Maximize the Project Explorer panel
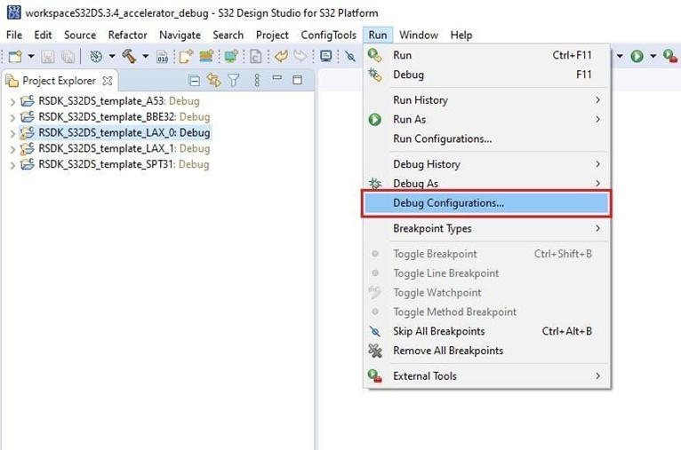The height and width of the screenshot is (450, 681). point(298,80)
